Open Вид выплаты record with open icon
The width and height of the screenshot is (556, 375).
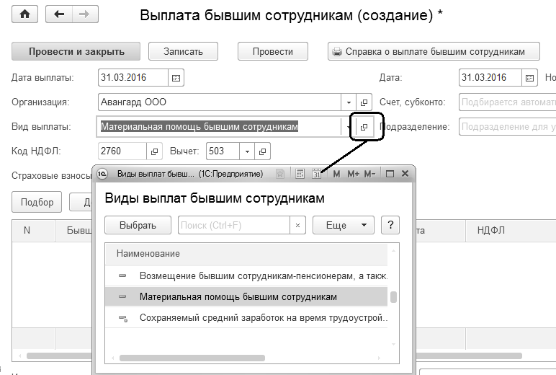coord(364,127)
